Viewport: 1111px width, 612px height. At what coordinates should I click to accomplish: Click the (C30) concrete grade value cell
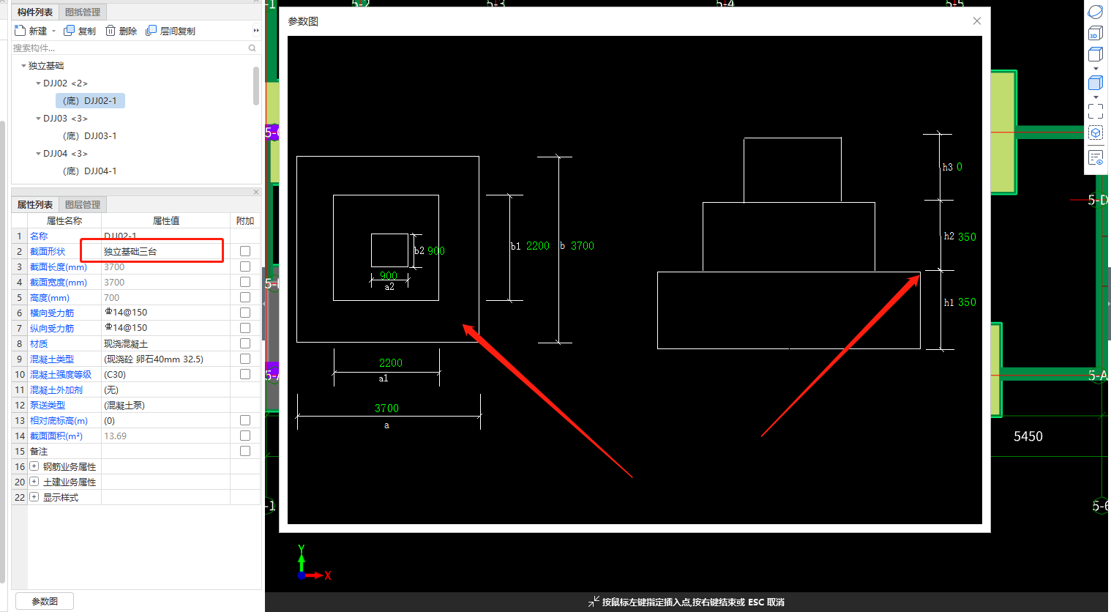(165, 374)
